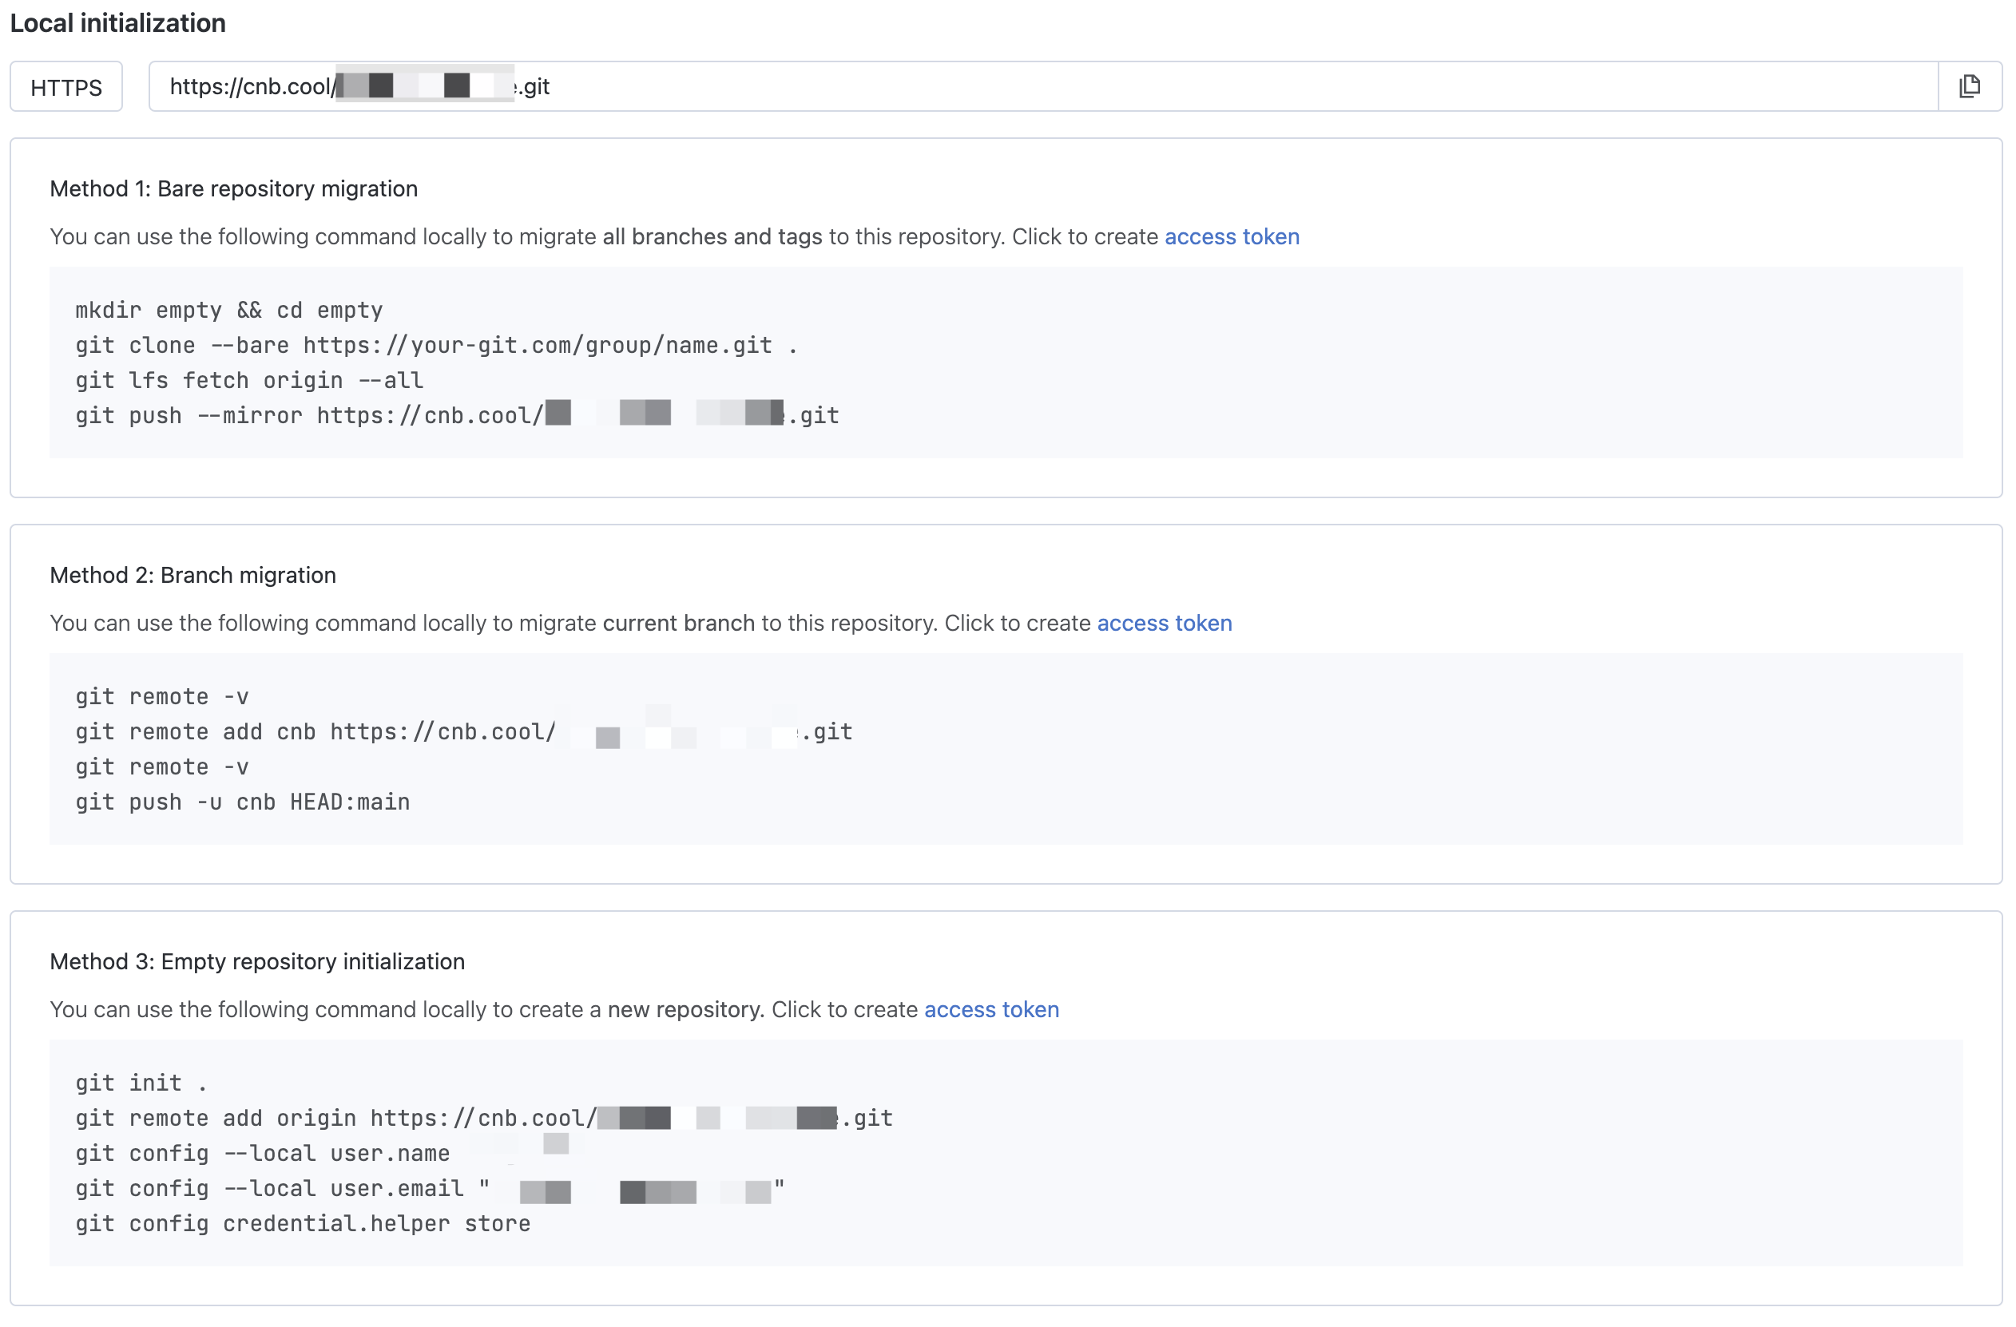The image size is (2016, 1327).
Task: Click the git push -u cnb HEAD:main line
Action: tap(242, 802)
